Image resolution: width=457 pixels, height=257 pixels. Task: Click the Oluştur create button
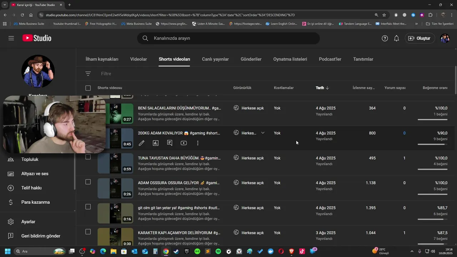(420, 38)
